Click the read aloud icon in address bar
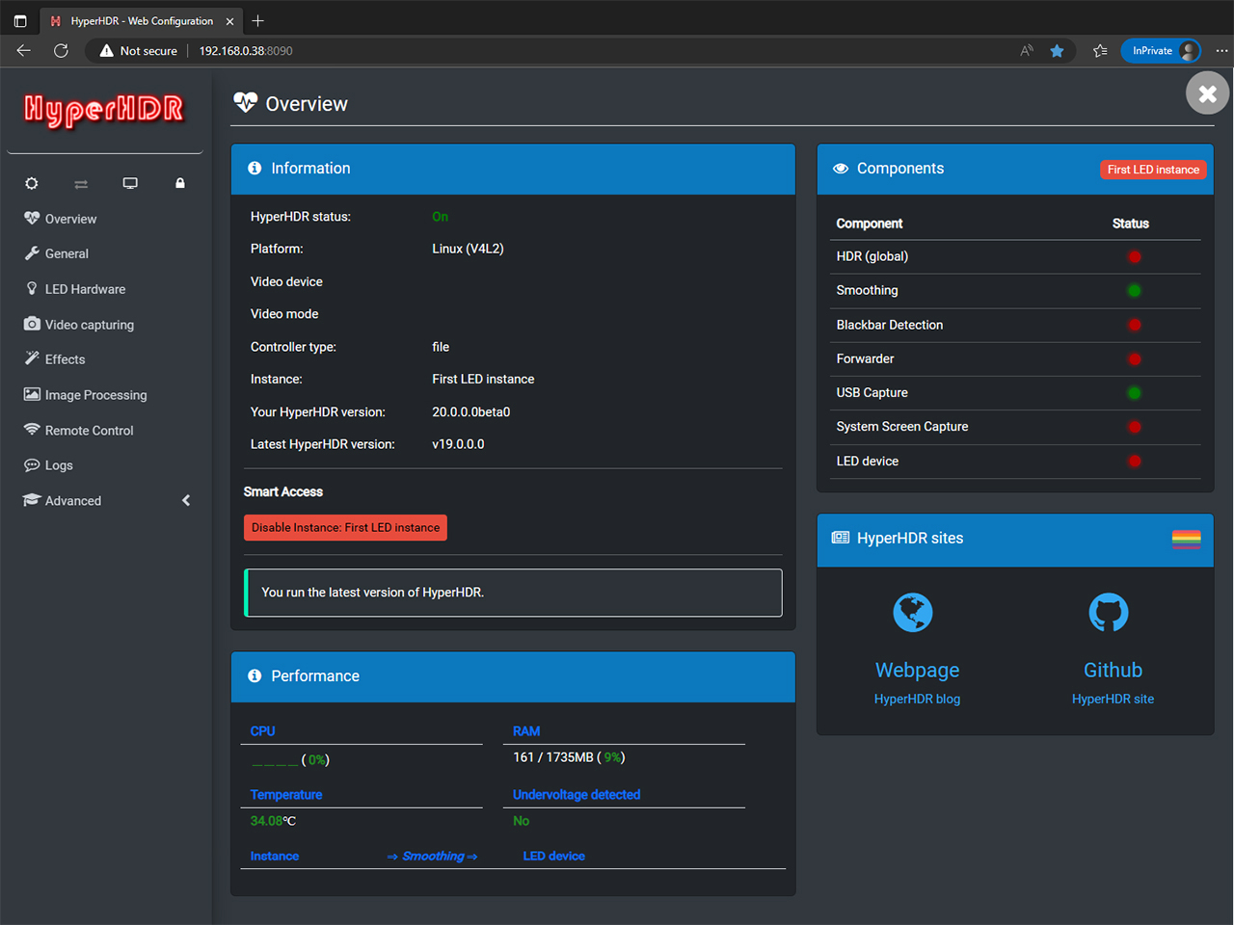 pyautogui.click(x=1027, y=51)
